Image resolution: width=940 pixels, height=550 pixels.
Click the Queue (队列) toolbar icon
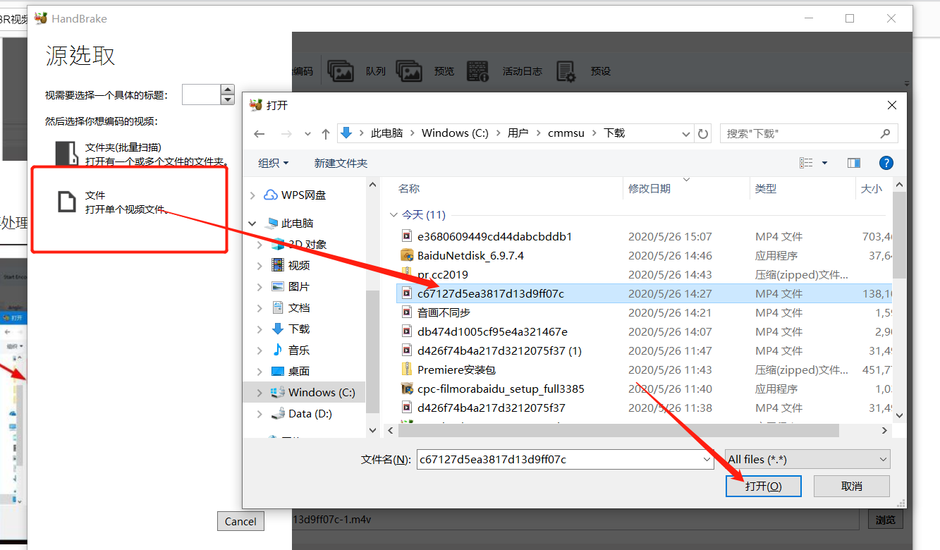pyautogui.click(x=341, y=71)
